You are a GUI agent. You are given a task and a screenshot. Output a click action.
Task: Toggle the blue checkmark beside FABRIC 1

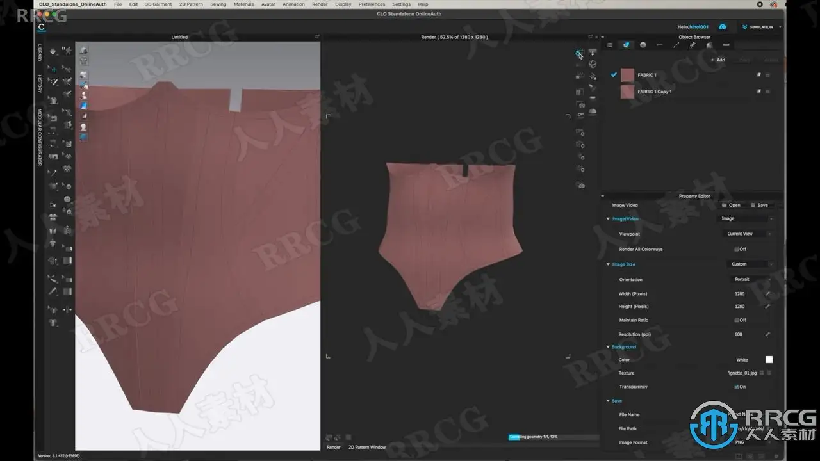[x=614, y=75]
